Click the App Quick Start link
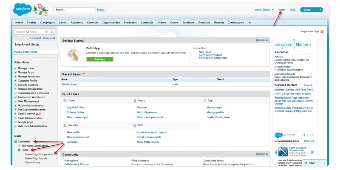 76,108
